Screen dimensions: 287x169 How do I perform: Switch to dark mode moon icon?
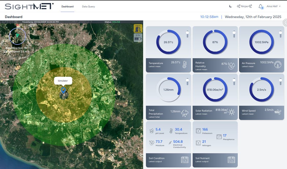[230, 6]
